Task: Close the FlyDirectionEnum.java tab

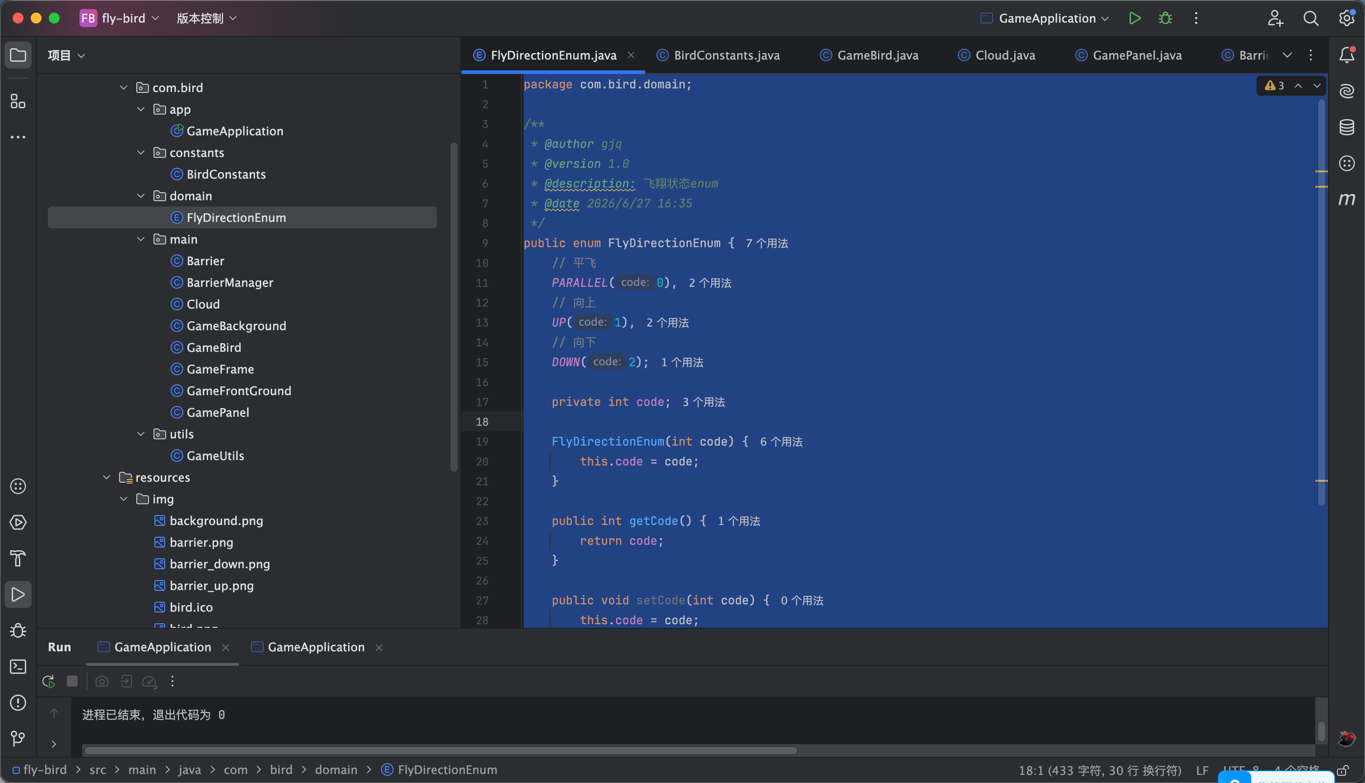Action: [x=631, y=55]
